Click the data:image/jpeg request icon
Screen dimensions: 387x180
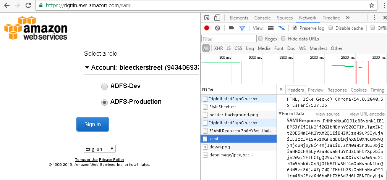pos(205,155)
